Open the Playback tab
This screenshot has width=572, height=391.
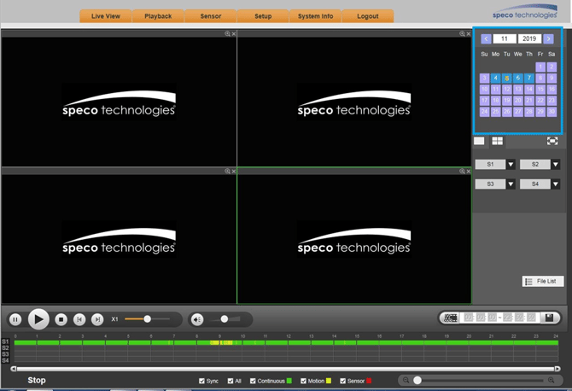(x=158, y=16)
